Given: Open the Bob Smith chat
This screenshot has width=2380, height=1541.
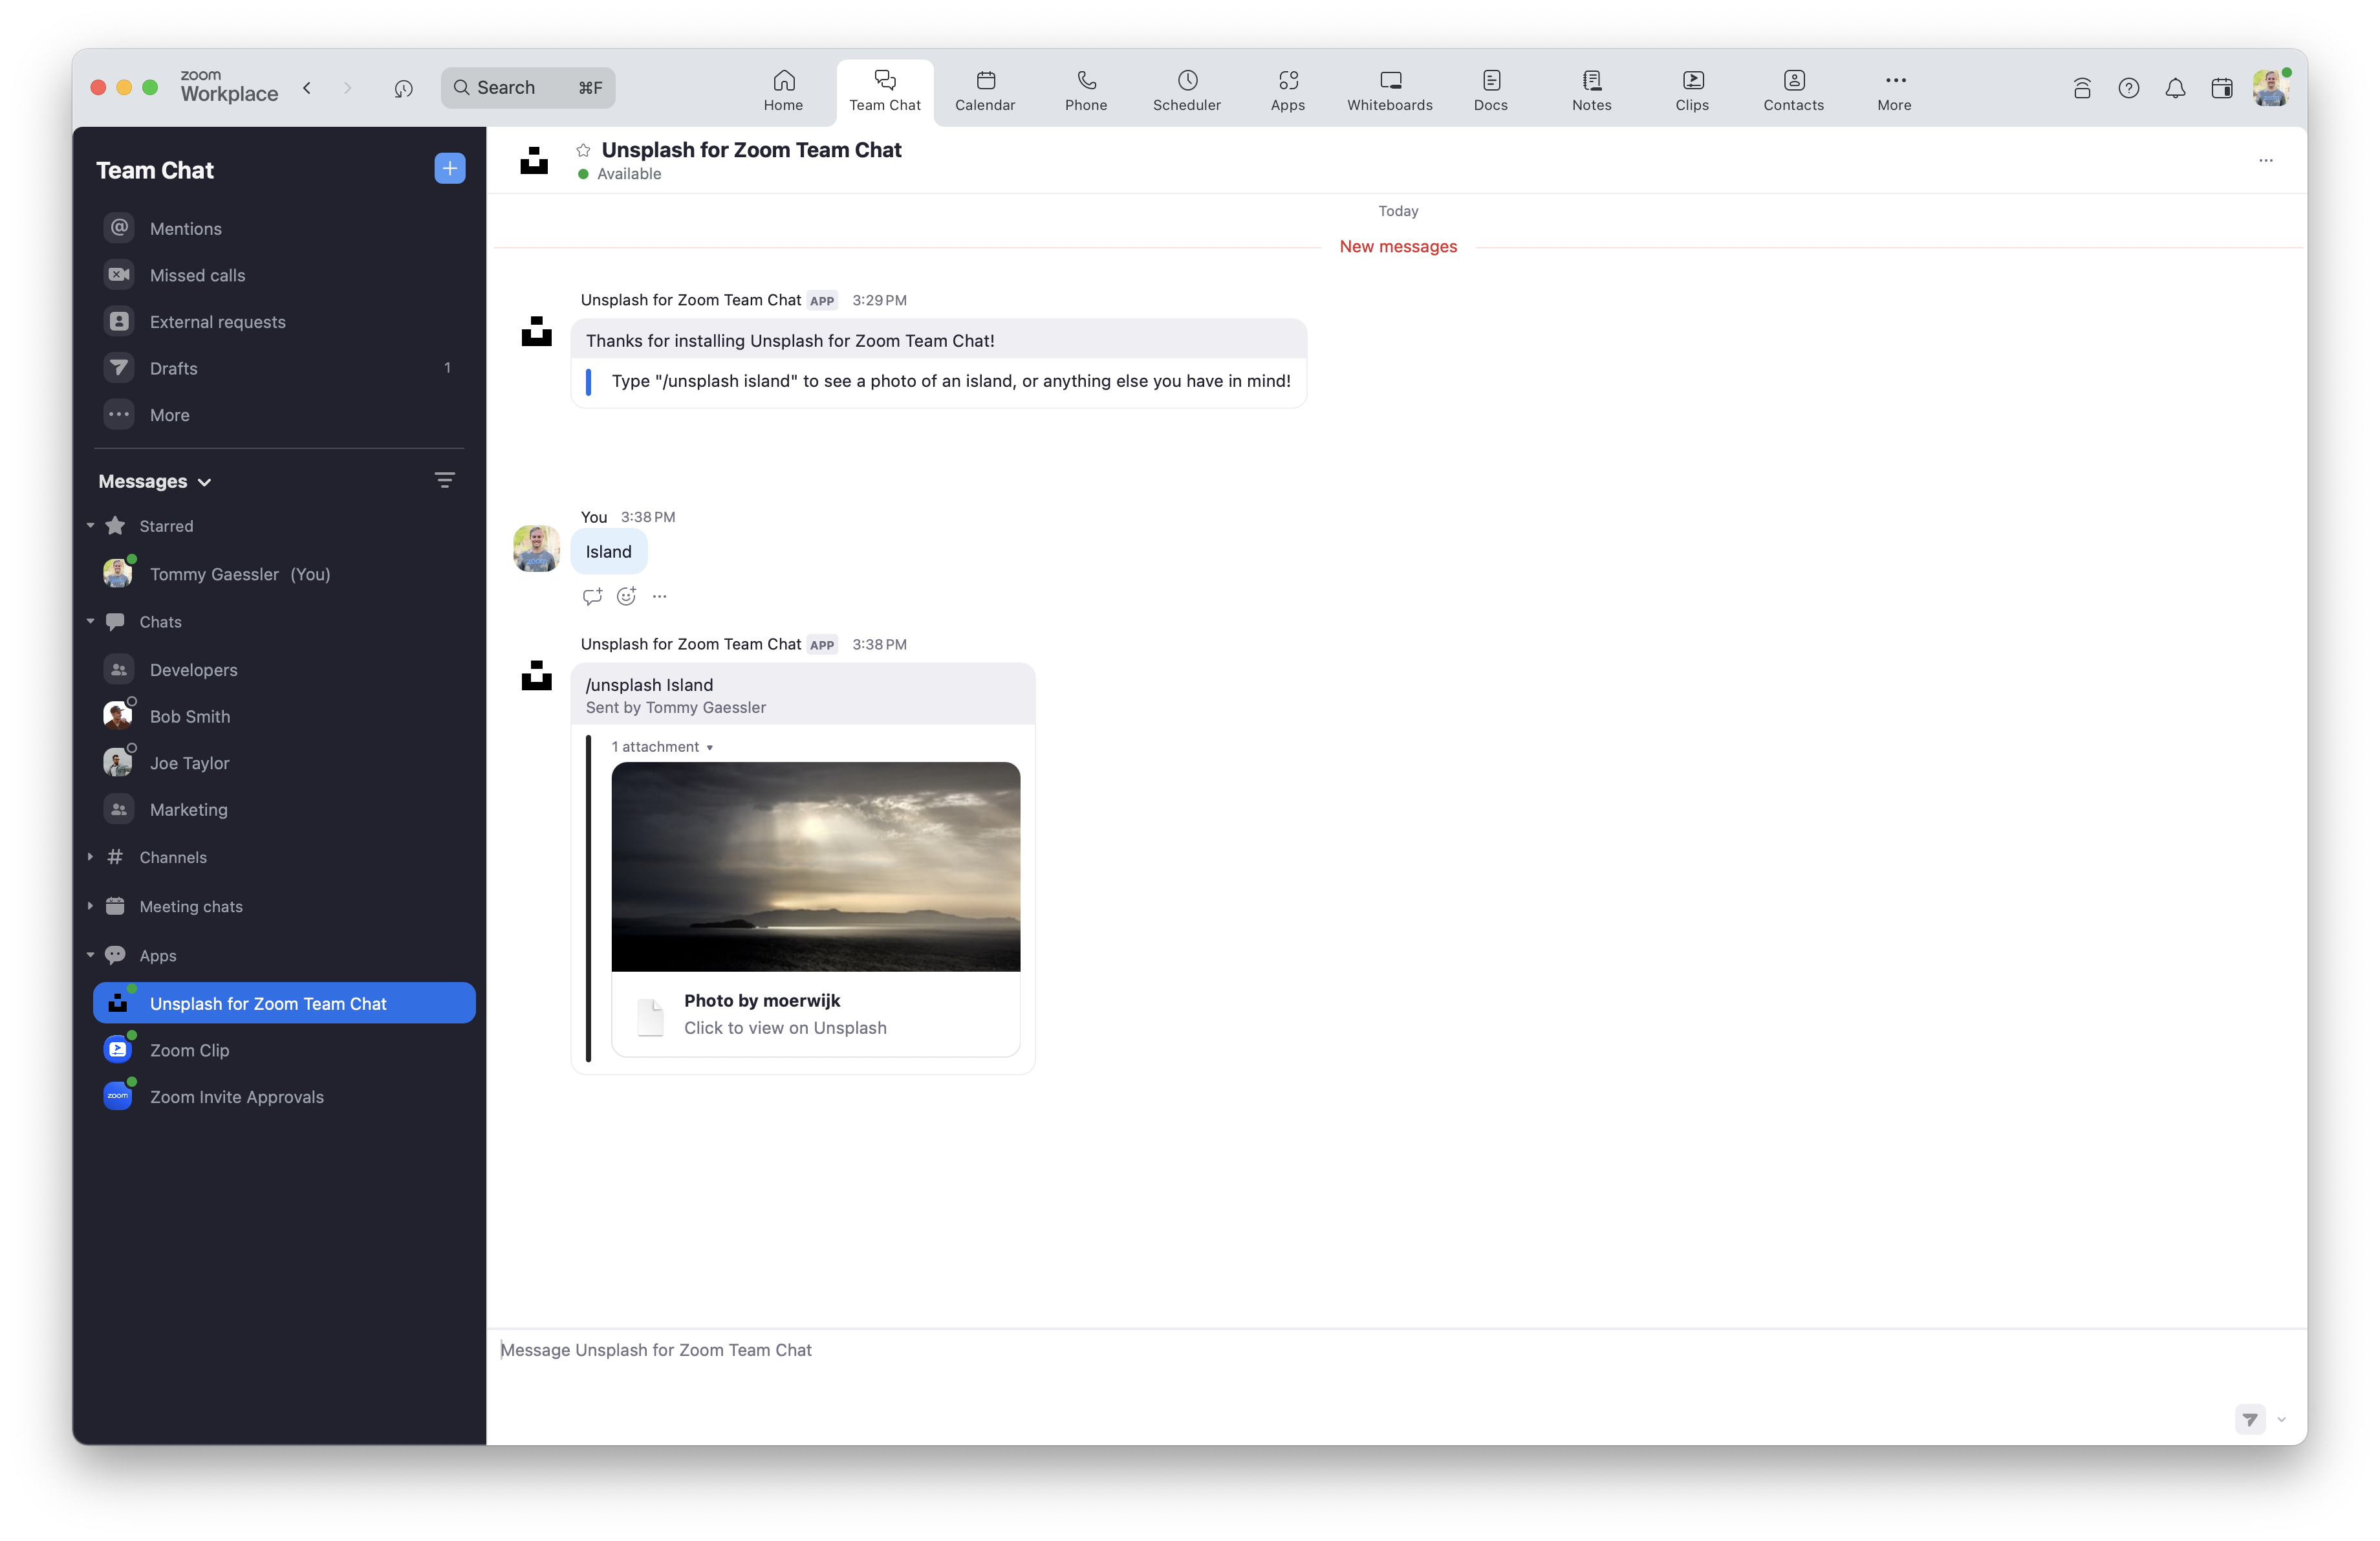Looking at the screenshot, I should (x=284, y=716).
